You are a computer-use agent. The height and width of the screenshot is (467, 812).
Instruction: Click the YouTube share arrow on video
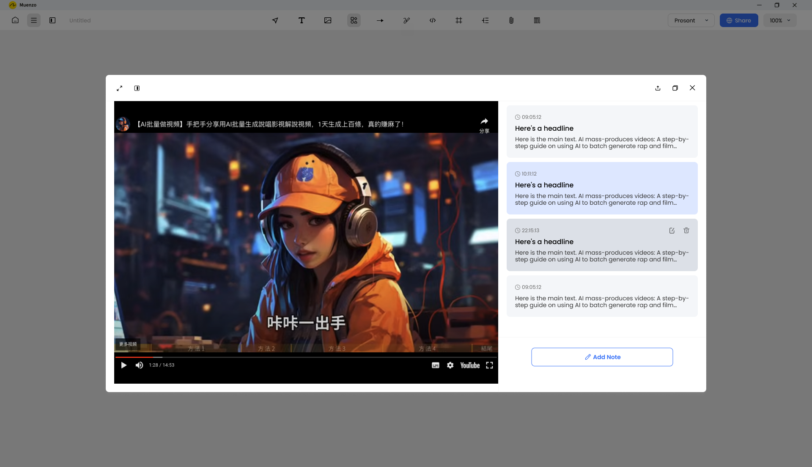tap(484, 125)
